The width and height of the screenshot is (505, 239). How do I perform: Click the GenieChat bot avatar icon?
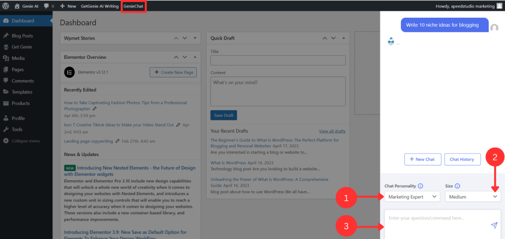(391, 41)
